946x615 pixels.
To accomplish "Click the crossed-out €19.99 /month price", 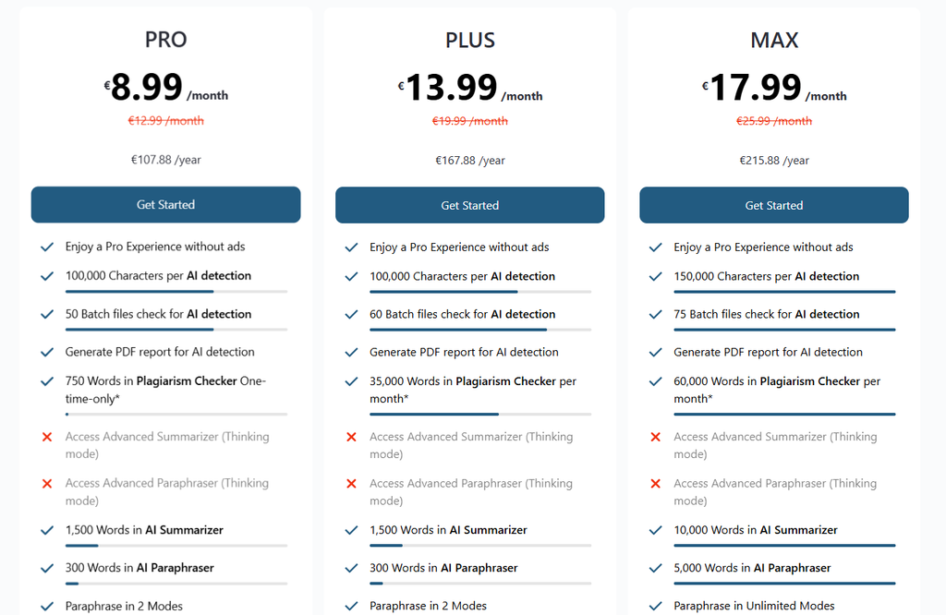I will click(470, 121).
